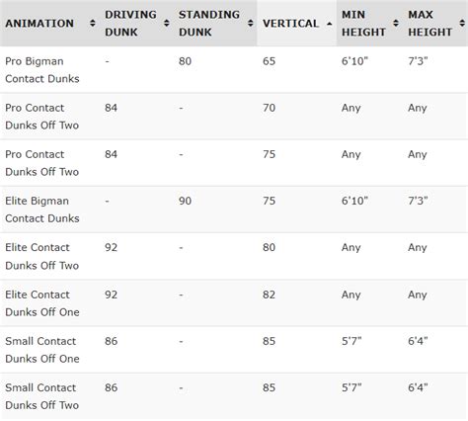Click the Max Height sort arrows icon
Screen dimensions: 468x421
[462, 24]
